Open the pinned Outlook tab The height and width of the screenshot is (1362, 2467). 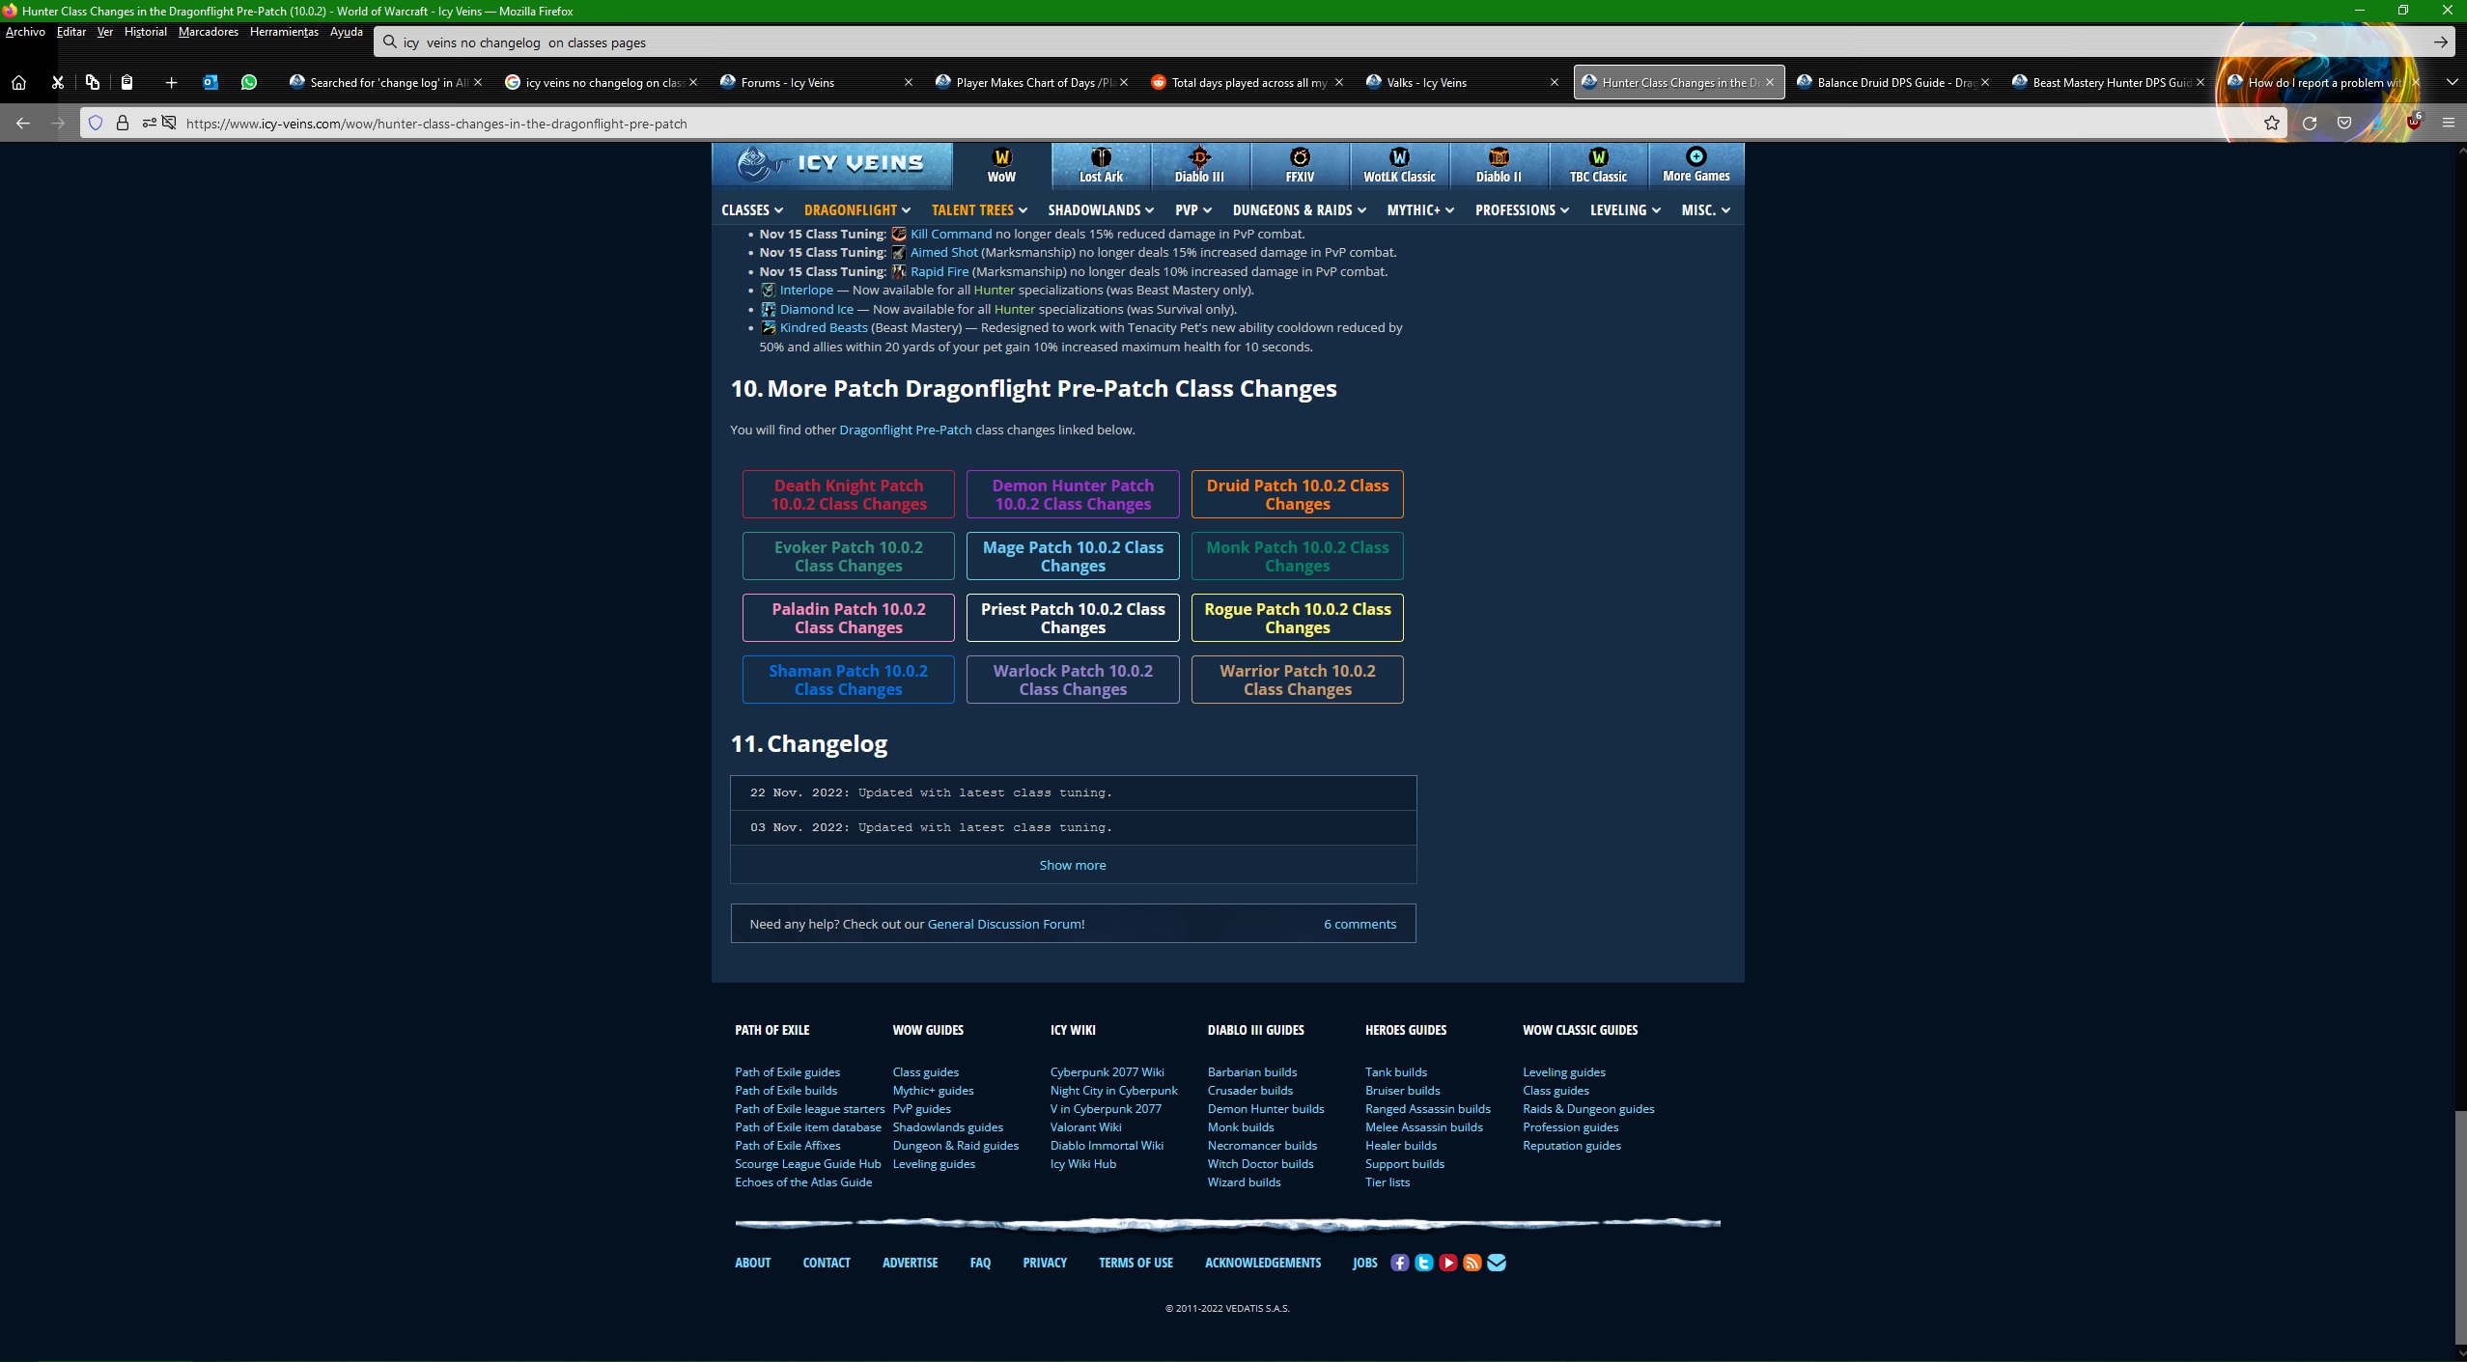pos(210,82)
